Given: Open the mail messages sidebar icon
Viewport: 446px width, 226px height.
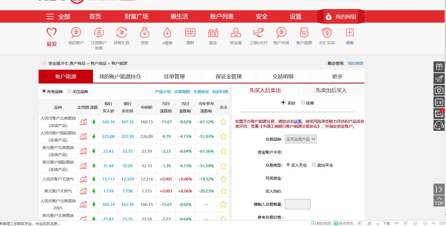Looking at the screenshot, I should pos(439,114).
